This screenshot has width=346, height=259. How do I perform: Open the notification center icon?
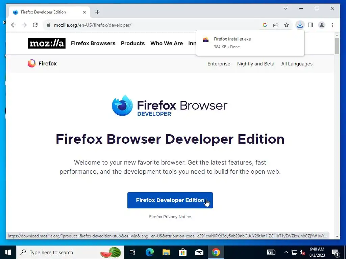click(x=336, y=253)
